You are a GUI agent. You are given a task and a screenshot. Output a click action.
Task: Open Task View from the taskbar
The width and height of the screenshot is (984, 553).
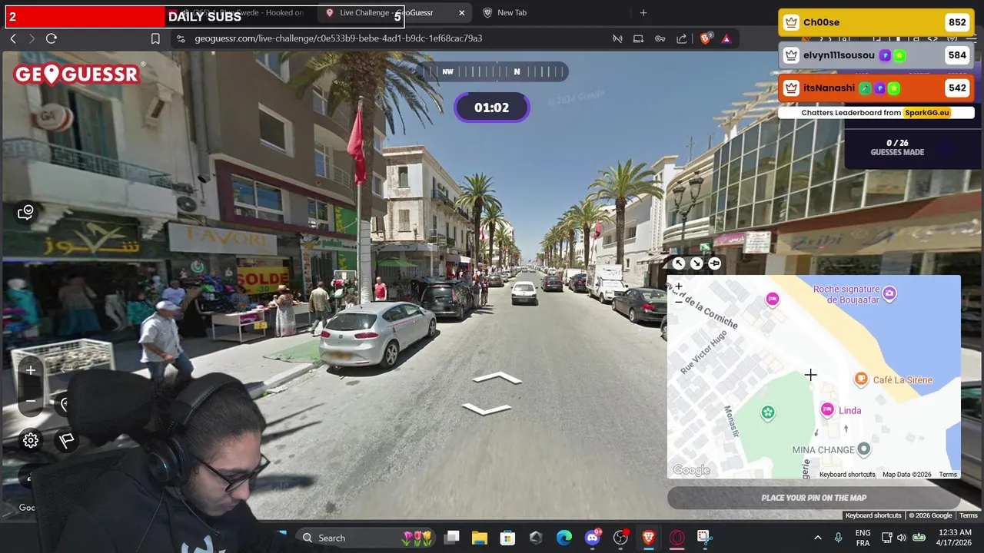click(452, 538)
